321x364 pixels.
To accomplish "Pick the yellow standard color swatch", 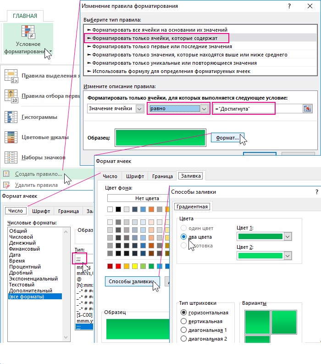I will tap(135, 266).
